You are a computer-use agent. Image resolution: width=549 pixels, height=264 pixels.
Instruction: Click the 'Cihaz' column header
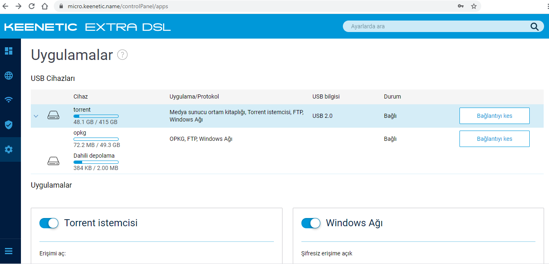pos(80,96)
